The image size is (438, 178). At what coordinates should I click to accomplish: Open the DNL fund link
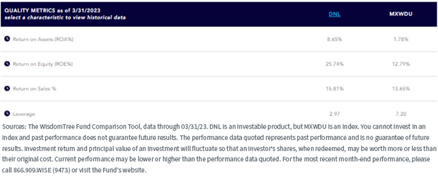pos(334,15)
